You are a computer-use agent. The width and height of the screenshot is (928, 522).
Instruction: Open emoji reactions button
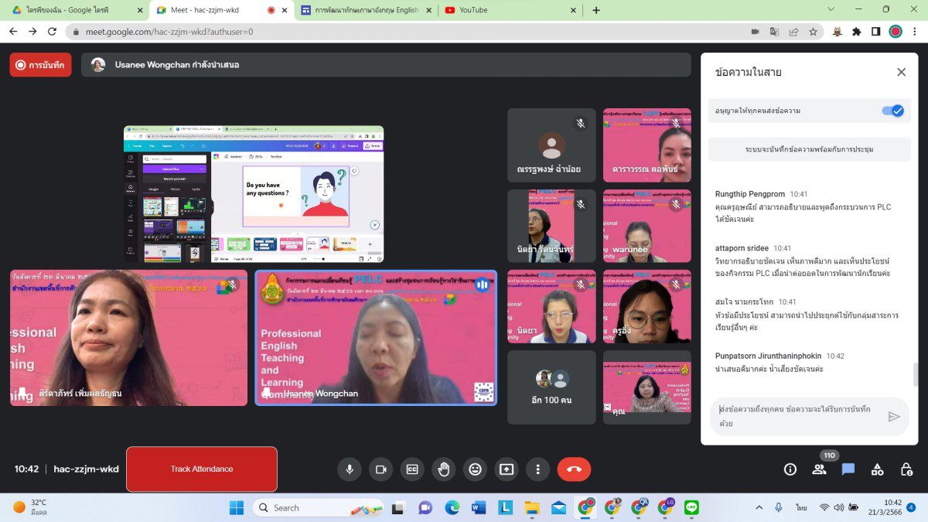pos(475,469)
